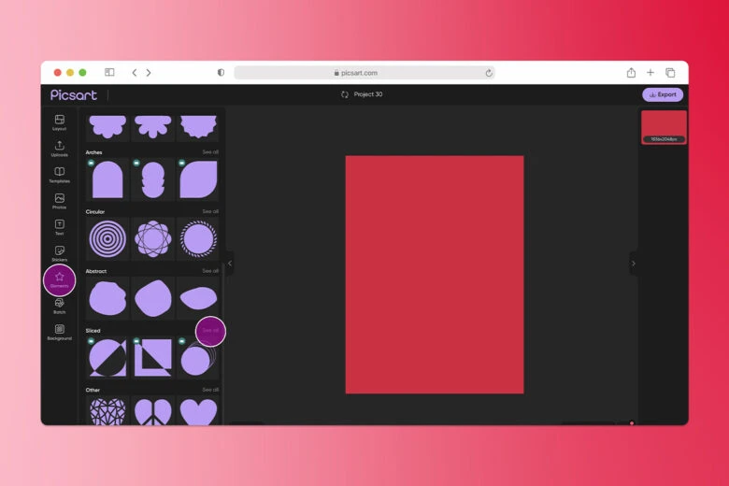Collapse the left elements panel arrow
729x486 pixels.
230,264
